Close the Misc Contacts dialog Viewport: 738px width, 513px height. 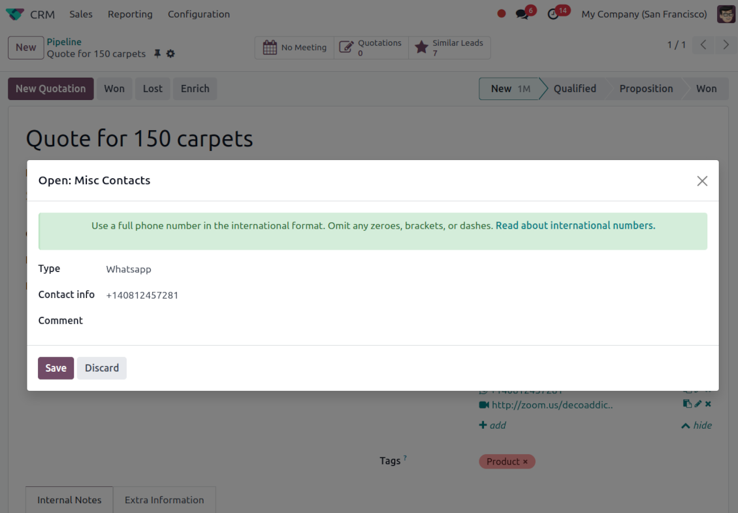point(702,181)
